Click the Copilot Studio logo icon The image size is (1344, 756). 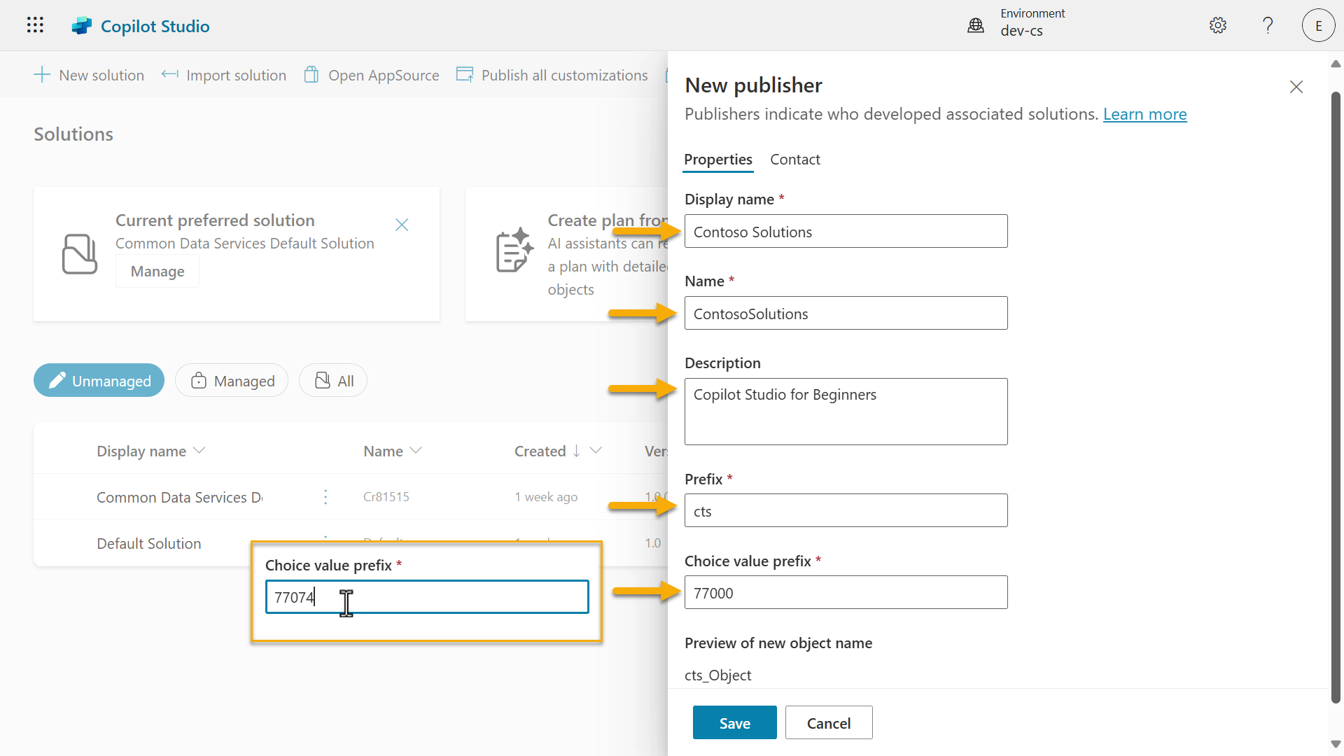[82, 26]
